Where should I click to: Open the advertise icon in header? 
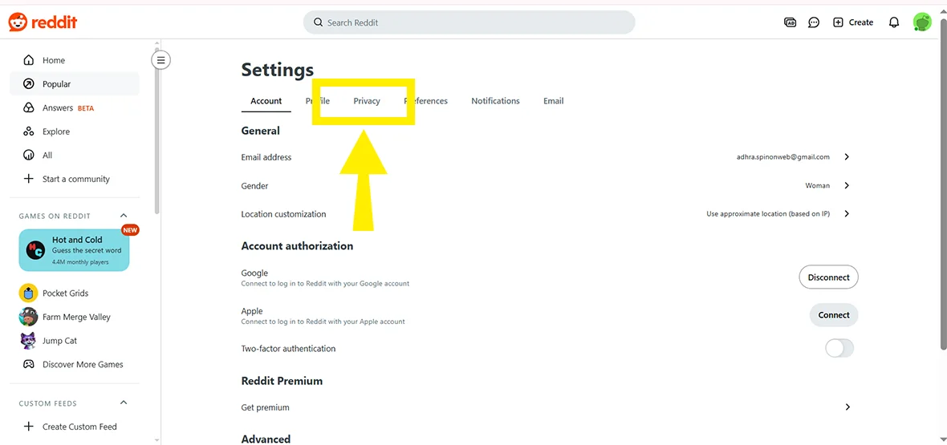(x=790, y=22)
